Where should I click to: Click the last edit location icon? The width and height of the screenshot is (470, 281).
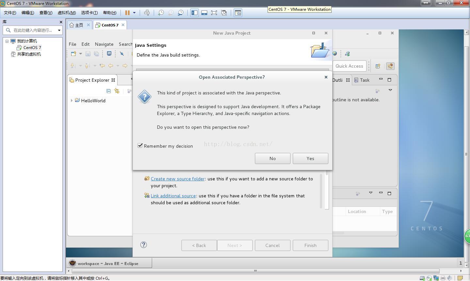coord(102,66)
